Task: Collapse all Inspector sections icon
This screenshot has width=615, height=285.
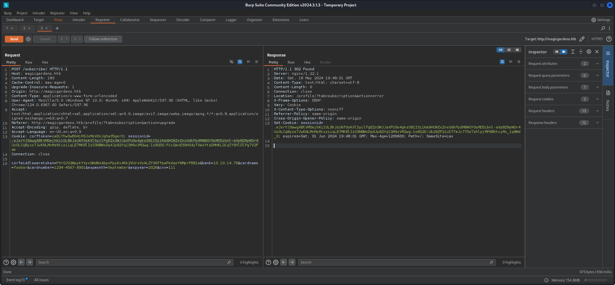Action: coord(581,52)
